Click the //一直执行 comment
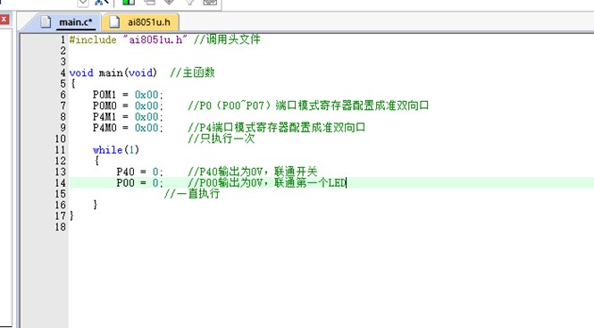The width and height of the screenshot is (594, 328). (192, 194)
